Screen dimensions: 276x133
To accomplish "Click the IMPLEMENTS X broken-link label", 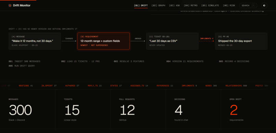I will pos(207,39).
